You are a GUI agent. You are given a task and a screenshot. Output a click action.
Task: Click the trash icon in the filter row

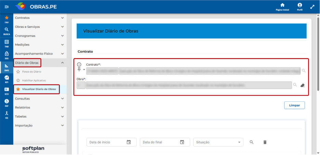pyautogui.click(x=265, y=142)
